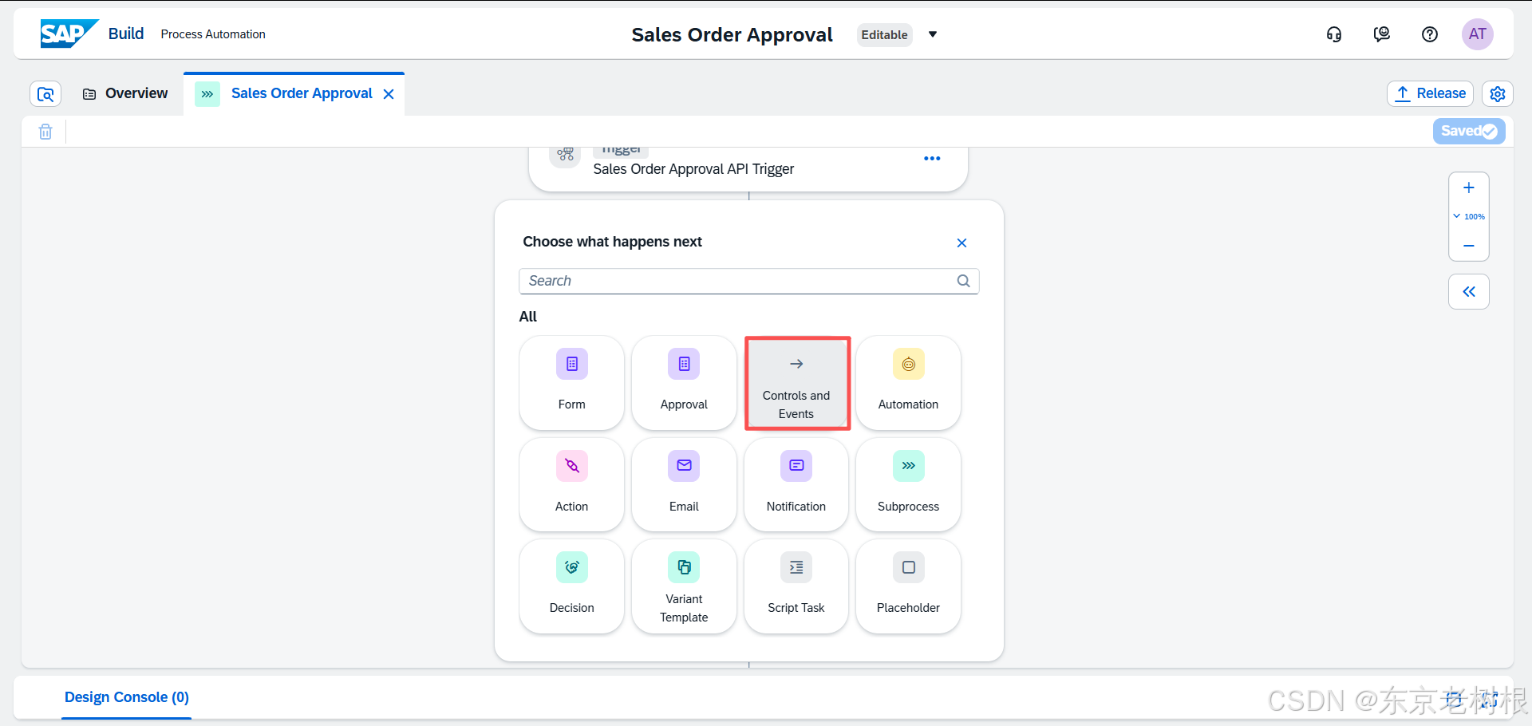Click the Saved status indicator
The width and height of the screenshot is (1532, 726).
pyautogui.click(x=1469, y=131)
